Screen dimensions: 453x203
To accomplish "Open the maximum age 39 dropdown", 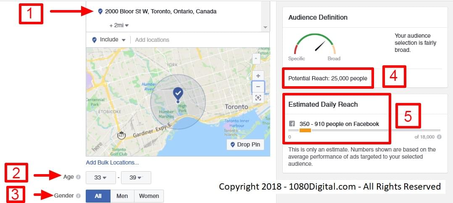I will [135, 177].
